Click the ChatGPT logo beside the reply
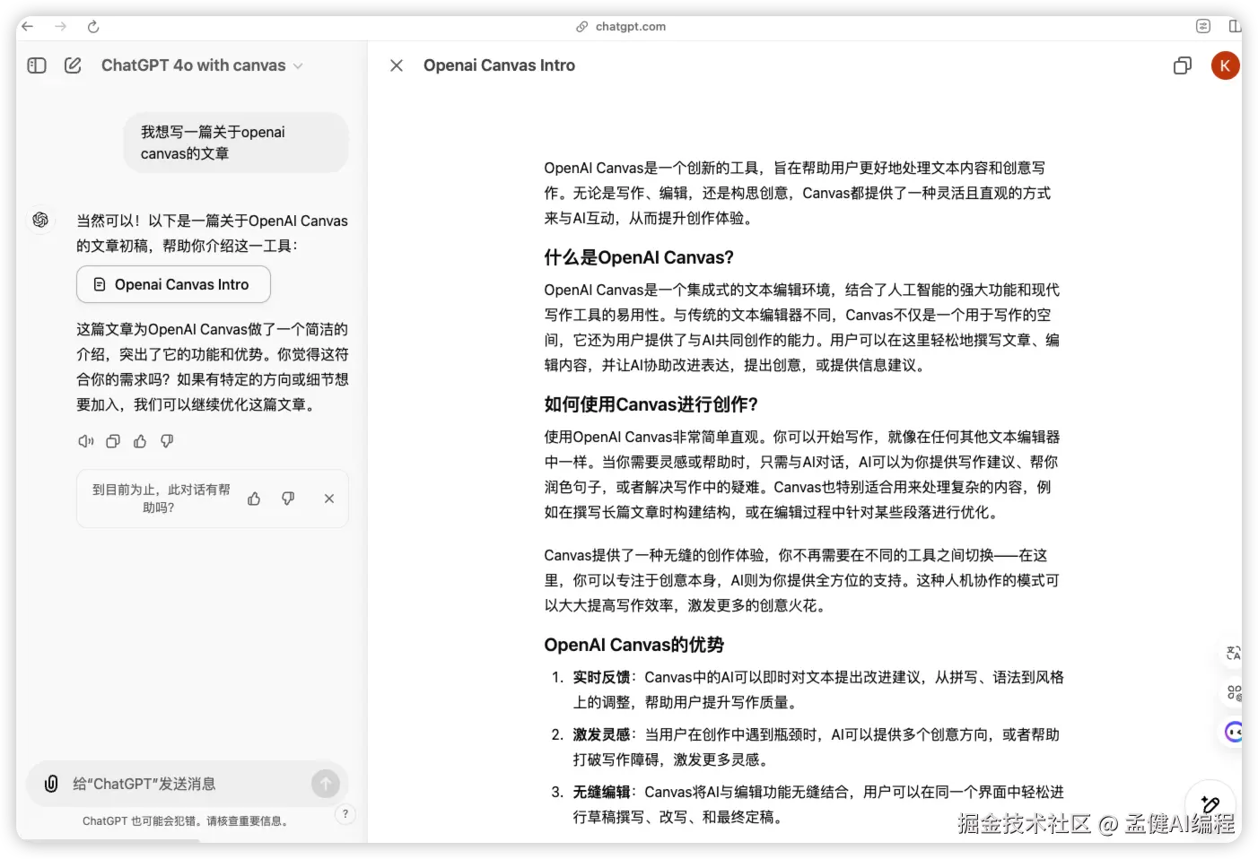 pos(40,220)
